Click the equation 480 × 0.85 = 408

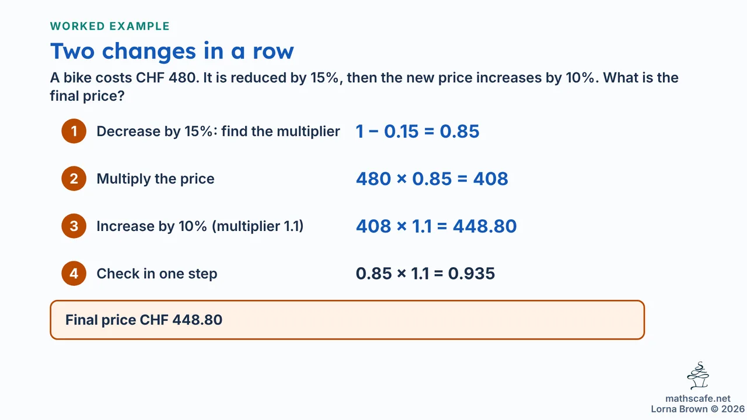pyautogui.click(x=432, y=178)
